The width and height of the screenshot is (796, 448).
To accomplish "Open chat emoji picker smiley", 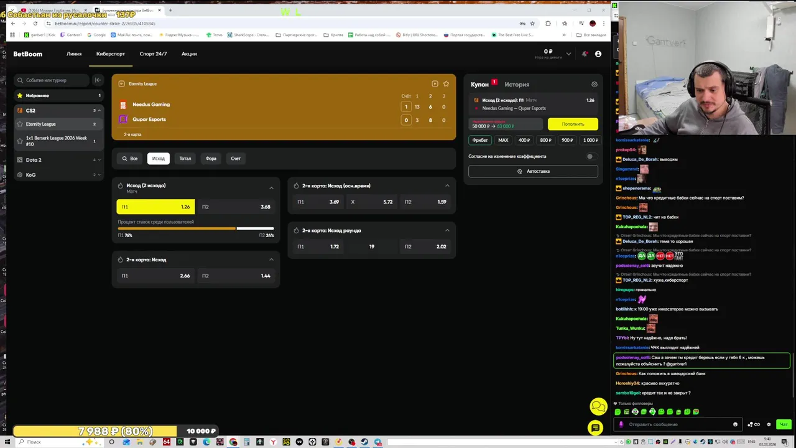I will point(735,424).
